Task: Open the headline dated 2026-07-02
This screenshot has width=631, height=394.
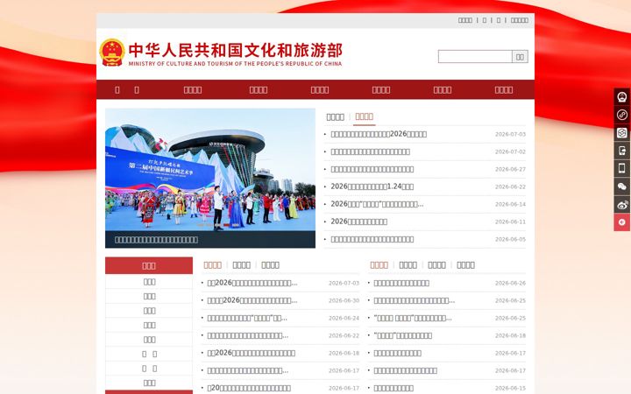Action: coord(370,152)
